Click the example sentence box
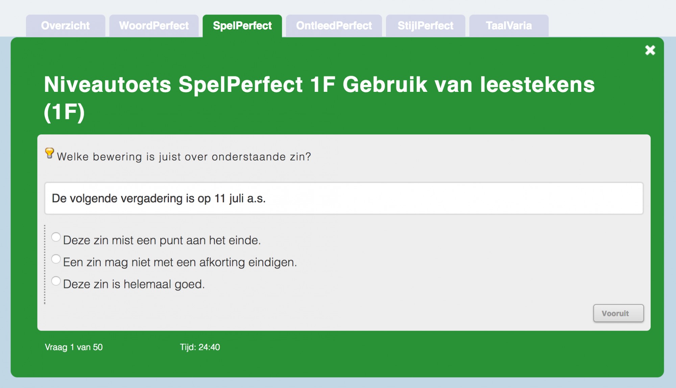Viewport: 676px width, 388px height. (x=343, y=198)
